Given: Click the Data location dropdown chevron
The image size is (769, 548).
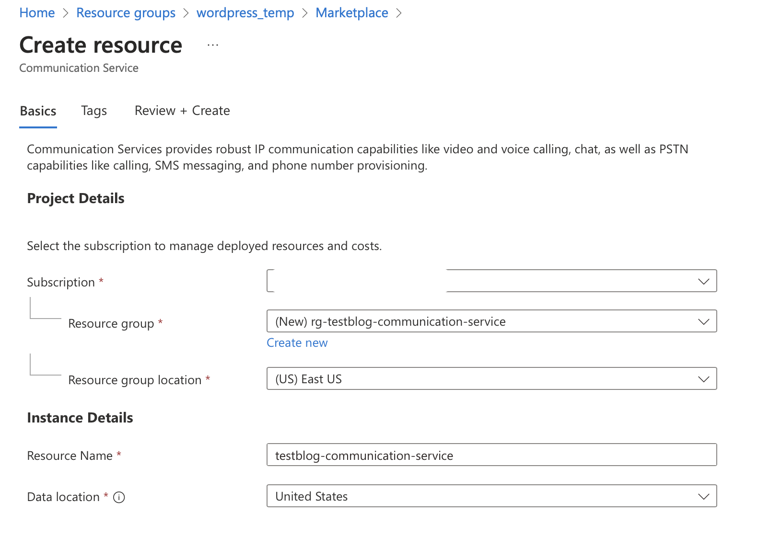Looking at the screenshot, I should click(703, 496).
